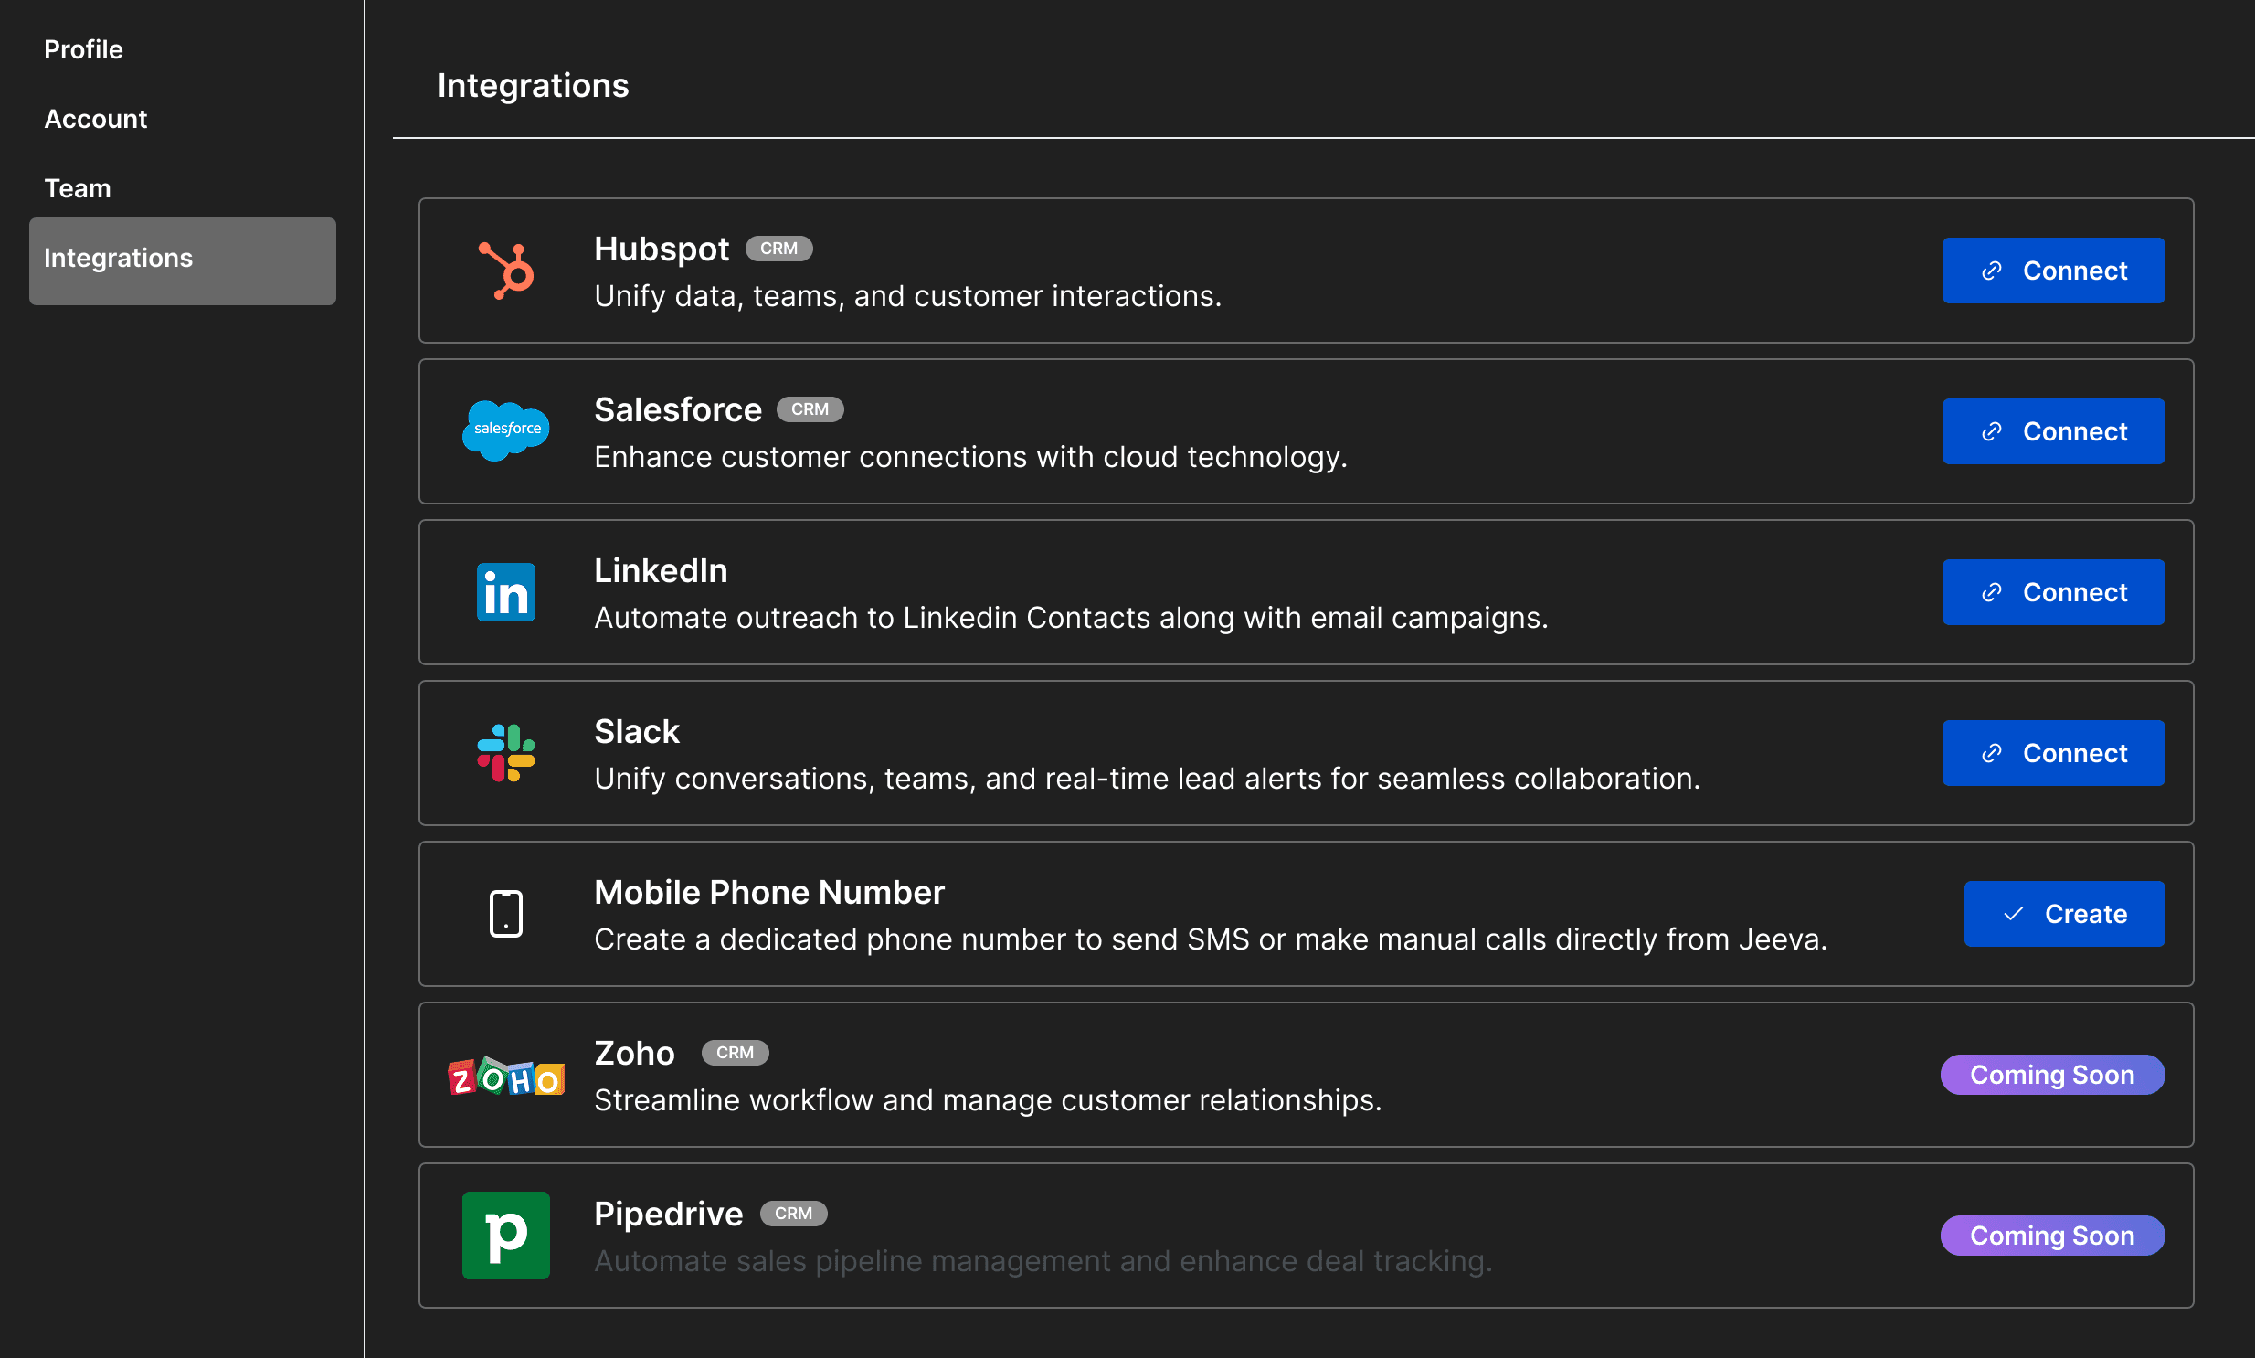This screenshot has height=1358, width=2255.
Task: Select Integrations in the sidebar
Action: 182,260
